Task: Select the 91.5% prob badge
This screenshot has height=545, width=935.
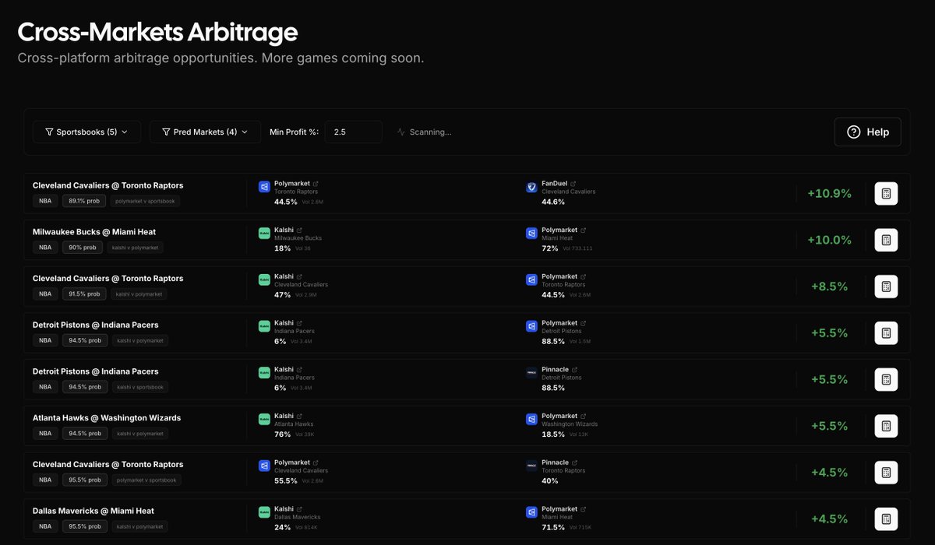Action: click(84, 294)
